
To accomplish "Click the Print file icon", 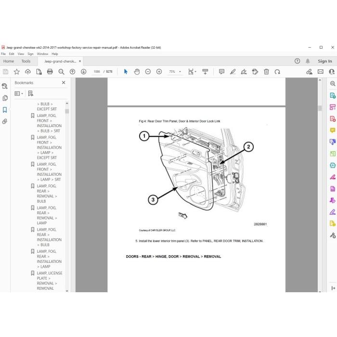I will (50, 72).
